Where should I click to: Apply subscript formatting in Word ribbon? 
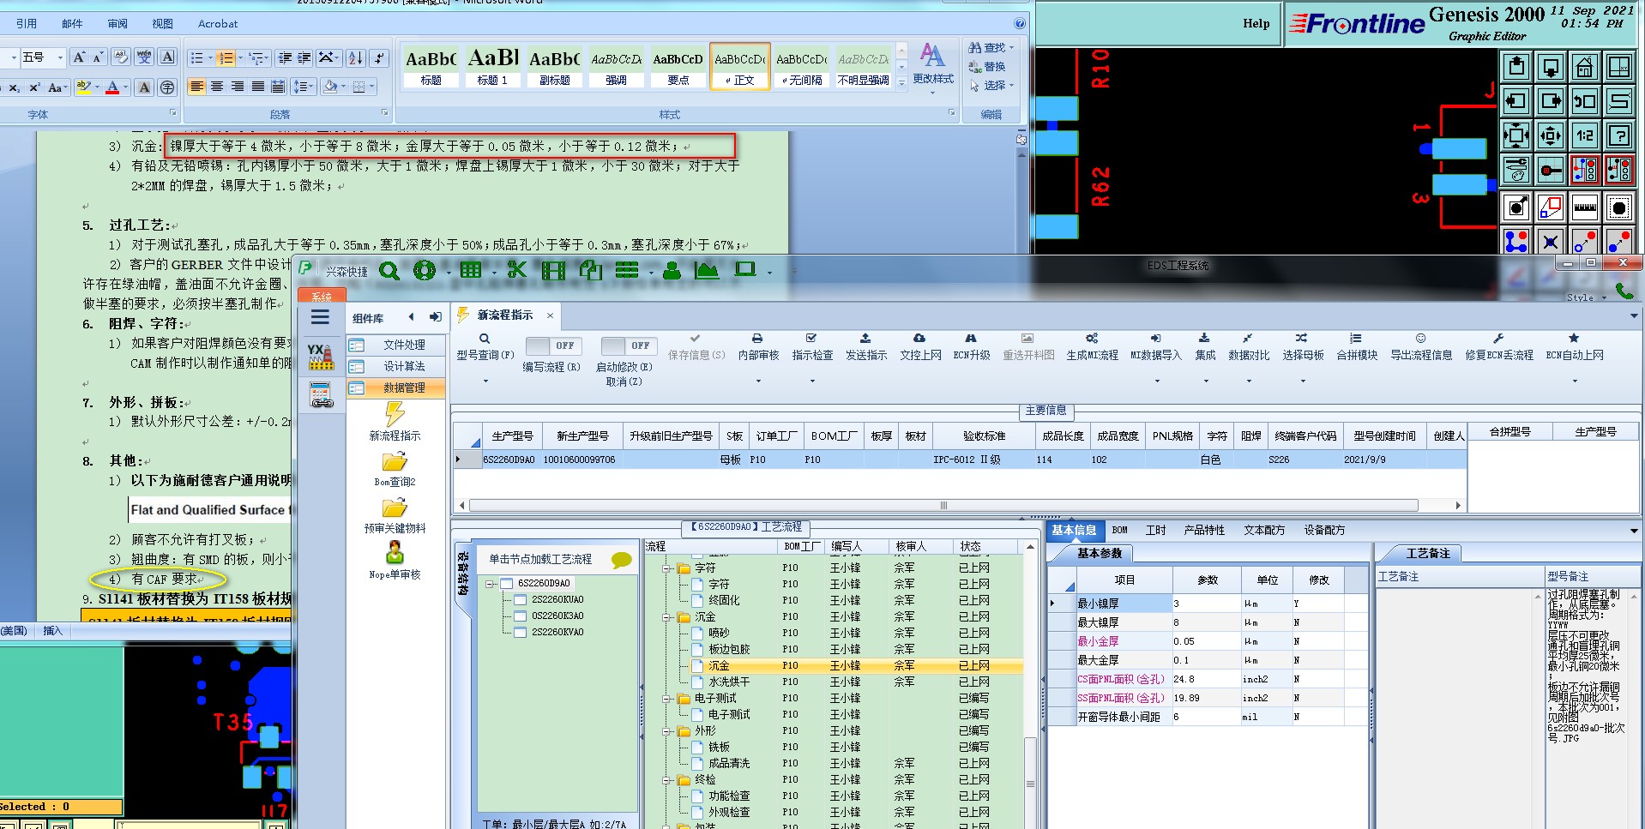[14, 87]
